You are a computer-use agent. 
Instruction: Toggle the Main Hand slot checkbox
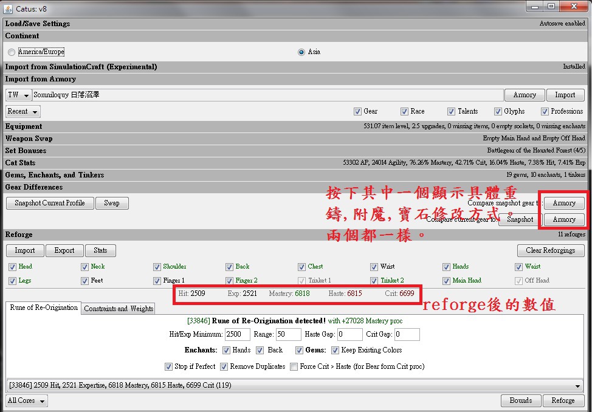tap(446, 281)
